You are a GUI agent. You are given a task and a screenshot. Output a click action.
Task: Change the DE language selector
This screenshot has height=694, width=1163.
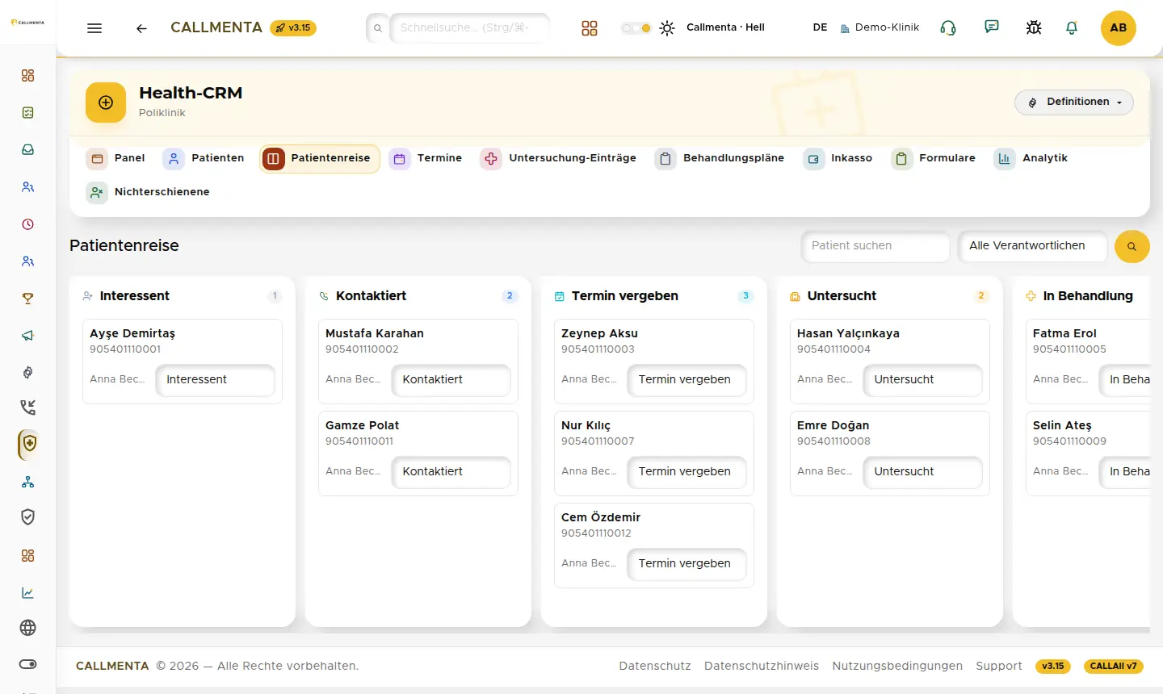[x=820, y=28]
